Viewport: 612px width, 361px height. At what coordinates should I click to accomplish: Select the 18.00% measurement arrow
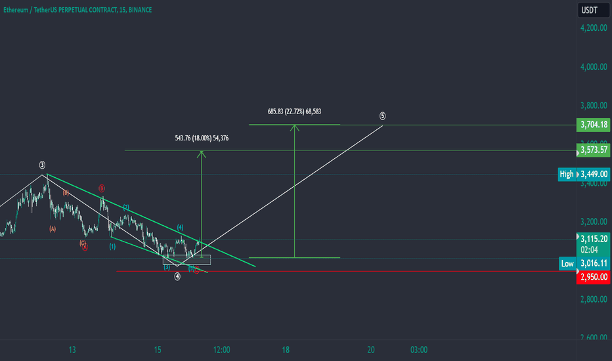(202, 203)
